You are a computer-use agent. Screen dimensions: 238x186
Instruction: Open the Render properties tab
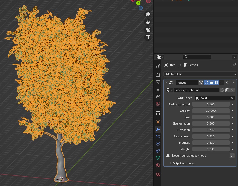click(158, 75)
